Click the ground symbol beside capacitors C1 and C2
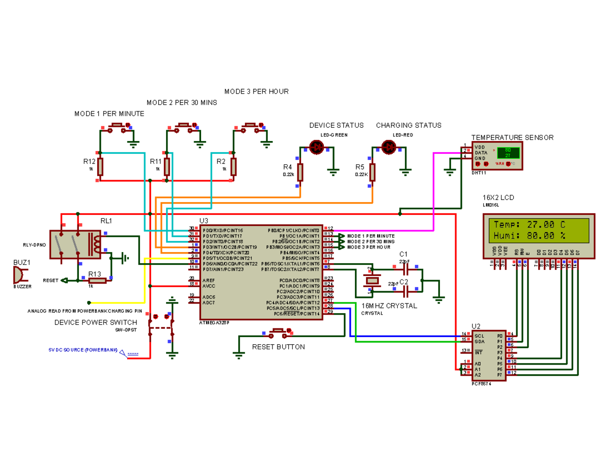This screenshot has width=611, height=472. pos(440,298)
